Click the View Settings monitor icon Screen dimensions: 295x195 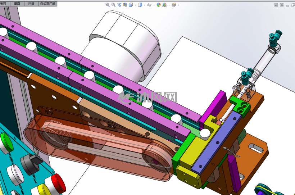point(174,5)
